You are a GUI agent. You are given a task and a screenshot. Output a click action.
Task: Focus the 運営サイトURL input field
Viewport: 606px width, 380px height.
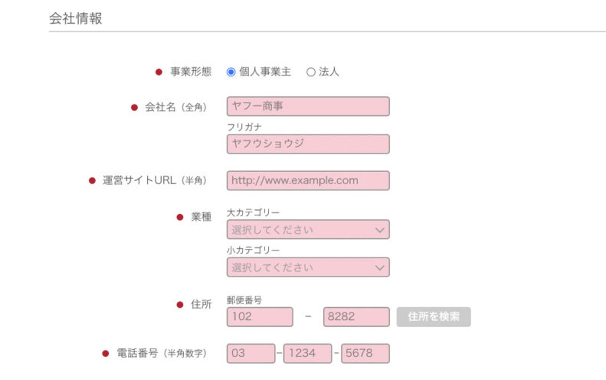point(308,180)
